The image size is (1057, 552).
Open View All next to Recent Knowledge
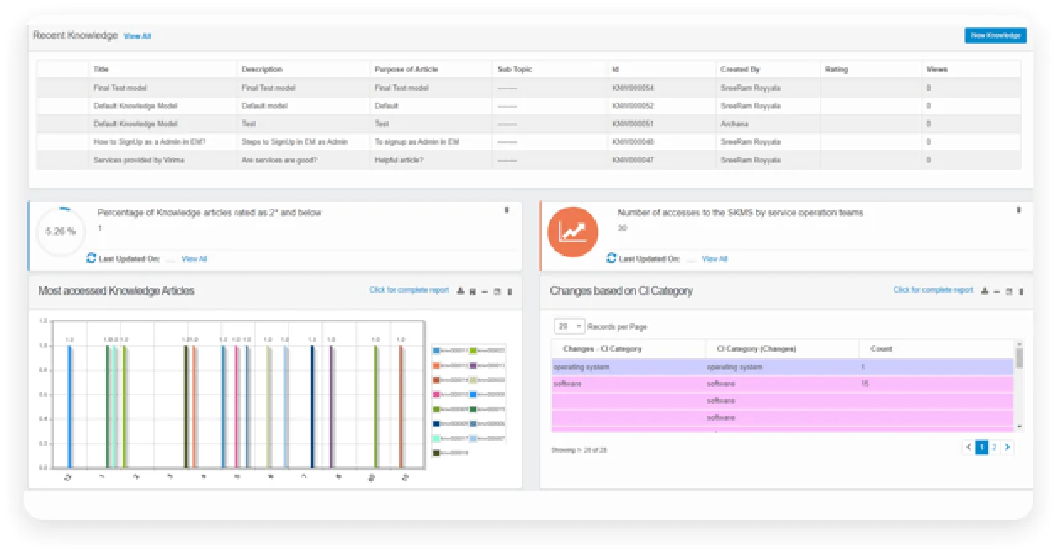point(137,36)
